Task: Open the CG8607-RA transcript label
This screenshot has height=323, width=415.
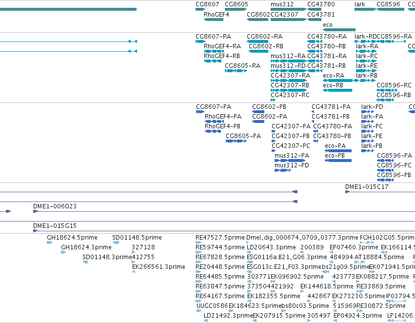Action: pyautogui.click(x=213, y=37)
